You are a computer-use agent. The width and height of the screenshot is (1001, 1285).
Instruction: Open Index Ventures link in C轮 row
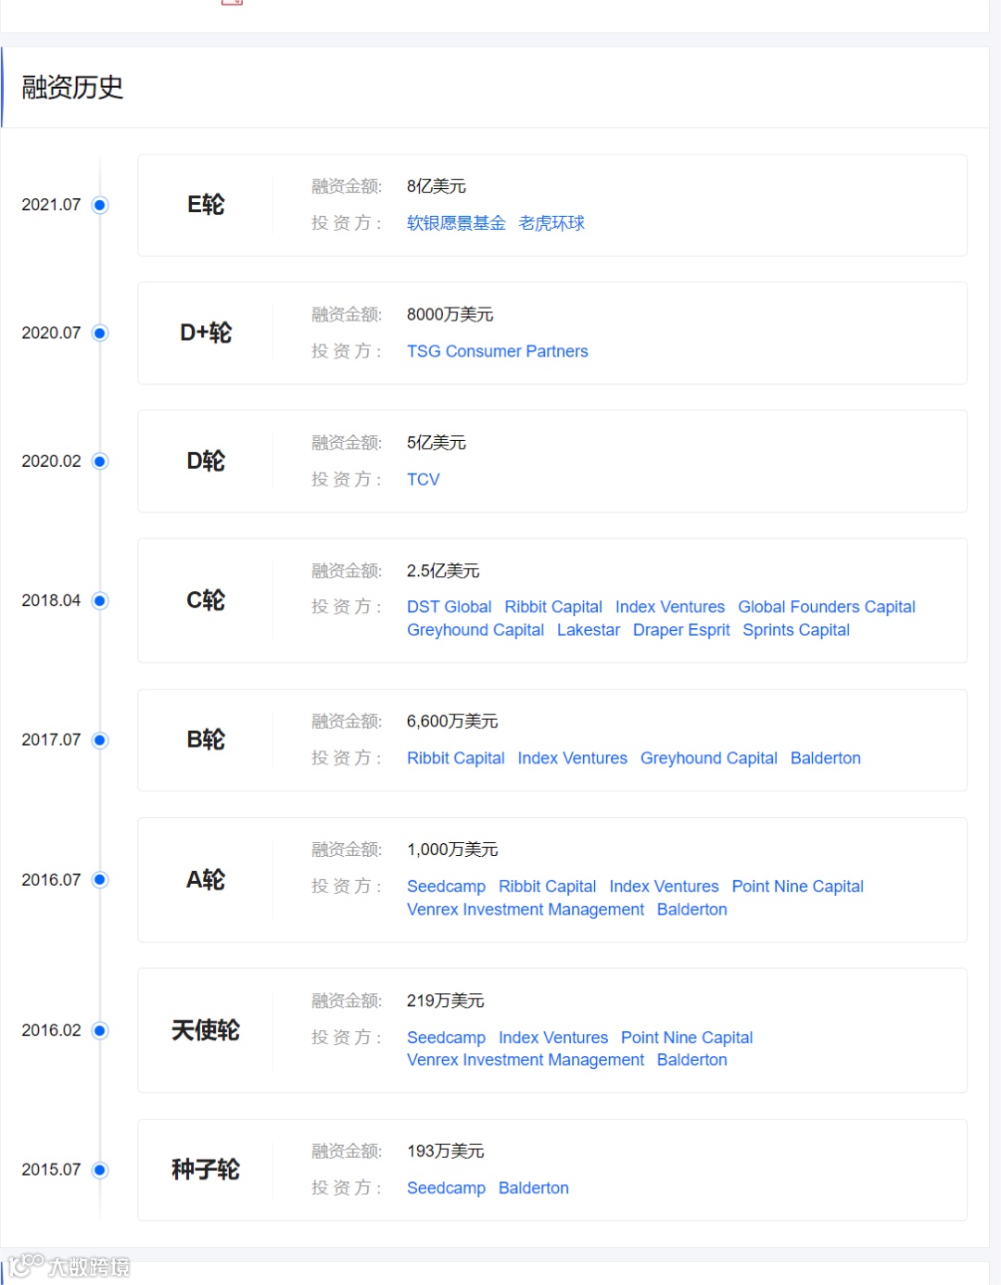670,607
